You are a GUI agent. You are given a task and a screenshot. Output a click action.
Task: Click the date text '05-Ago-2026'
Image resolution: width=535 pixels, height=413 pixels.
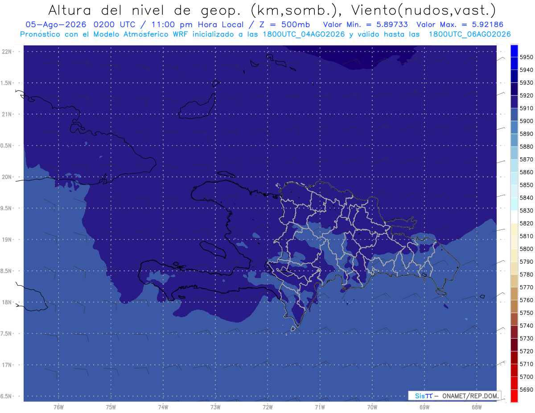coord(56,25)
